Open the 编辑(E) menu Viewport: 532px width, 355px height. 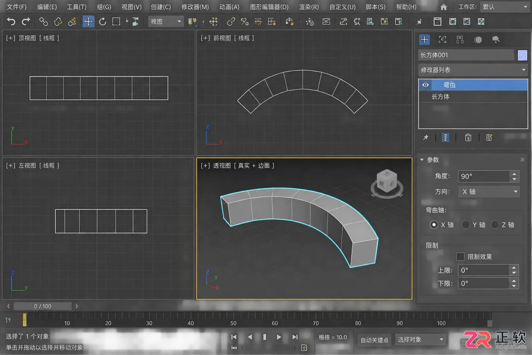click(x=47, y=7)
